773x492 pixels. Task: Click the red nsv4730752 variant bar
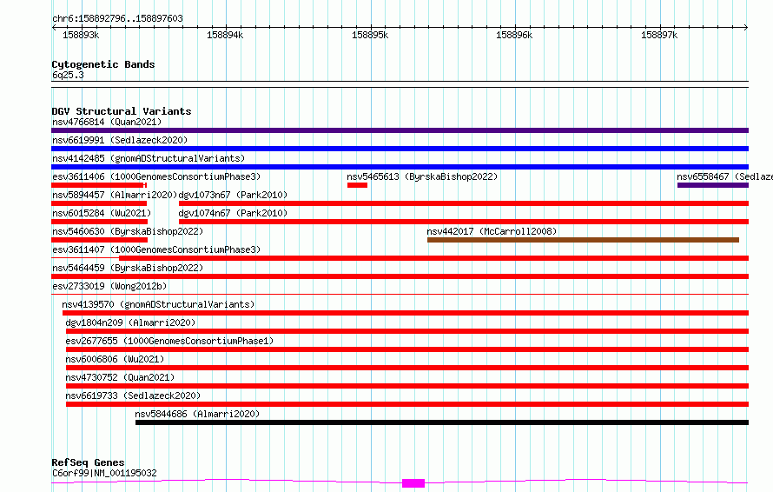tap(407, 386)
